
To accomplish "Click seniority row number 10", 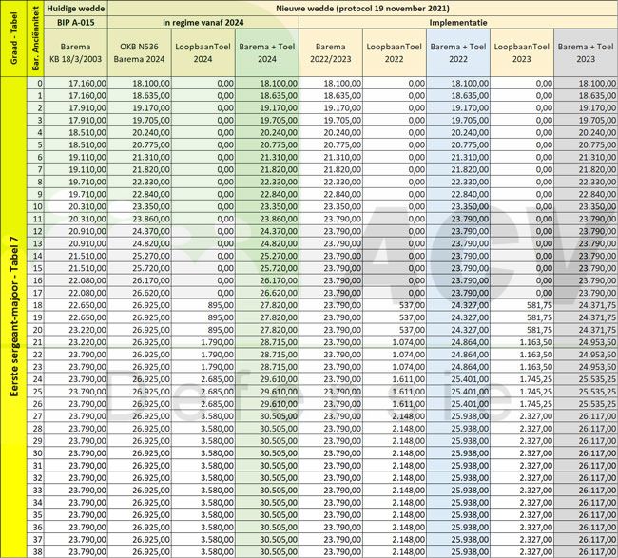I will pyautogui.click(x=35, y=206).
